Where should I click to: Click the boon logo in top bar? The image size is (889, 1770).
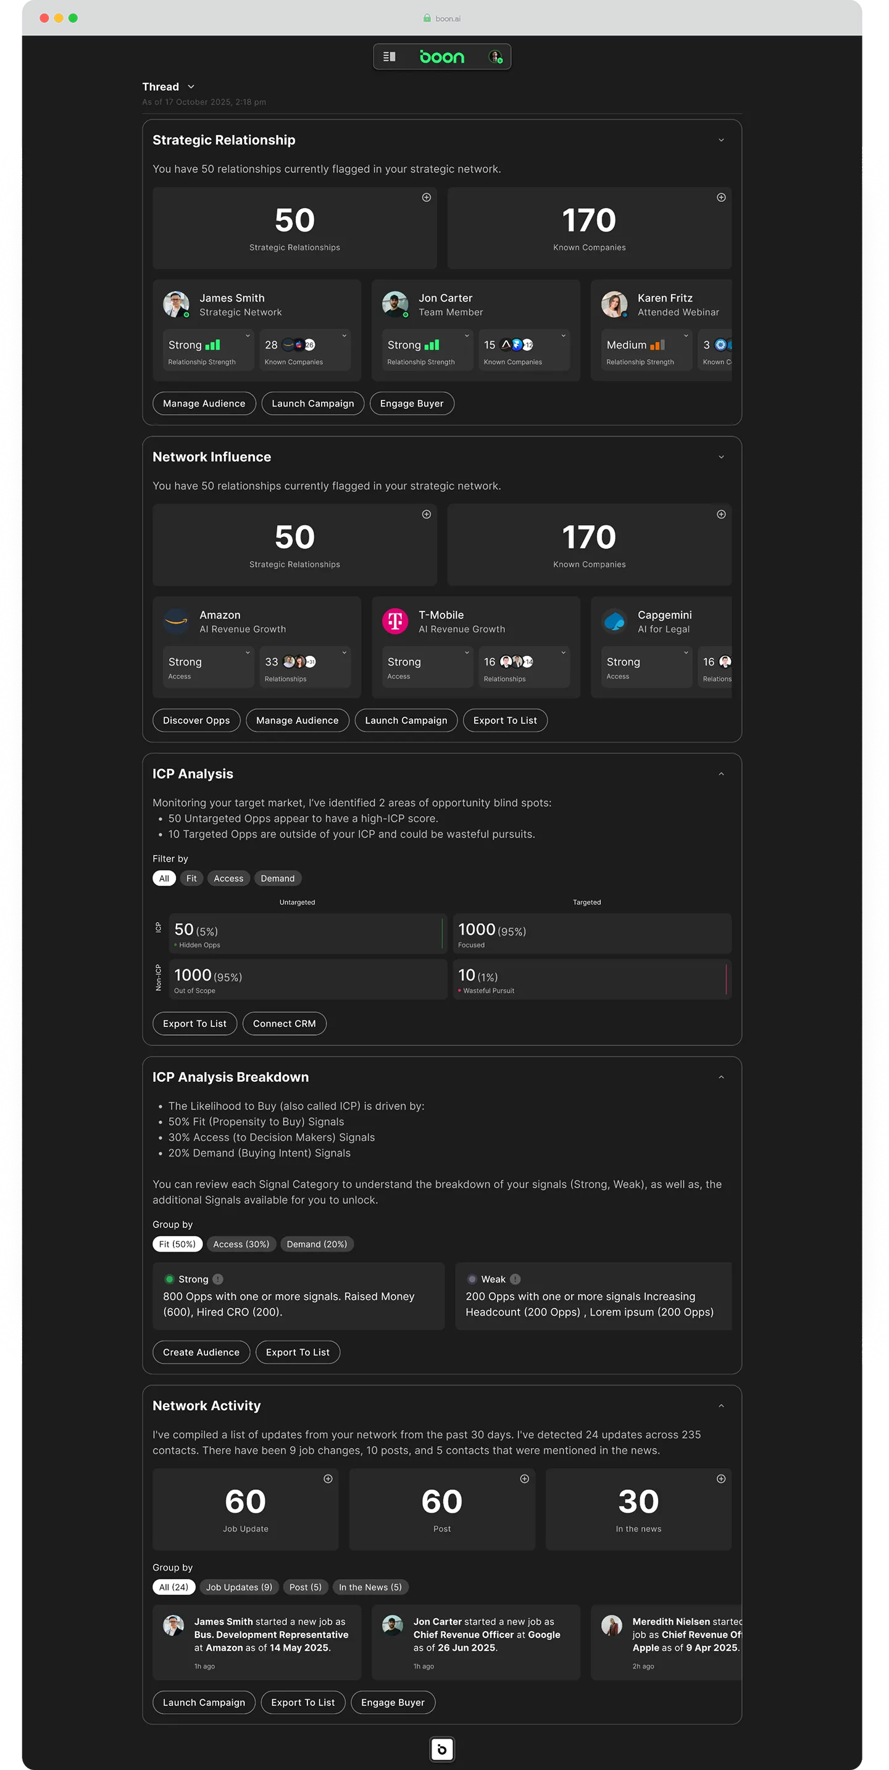coord(441,56)
